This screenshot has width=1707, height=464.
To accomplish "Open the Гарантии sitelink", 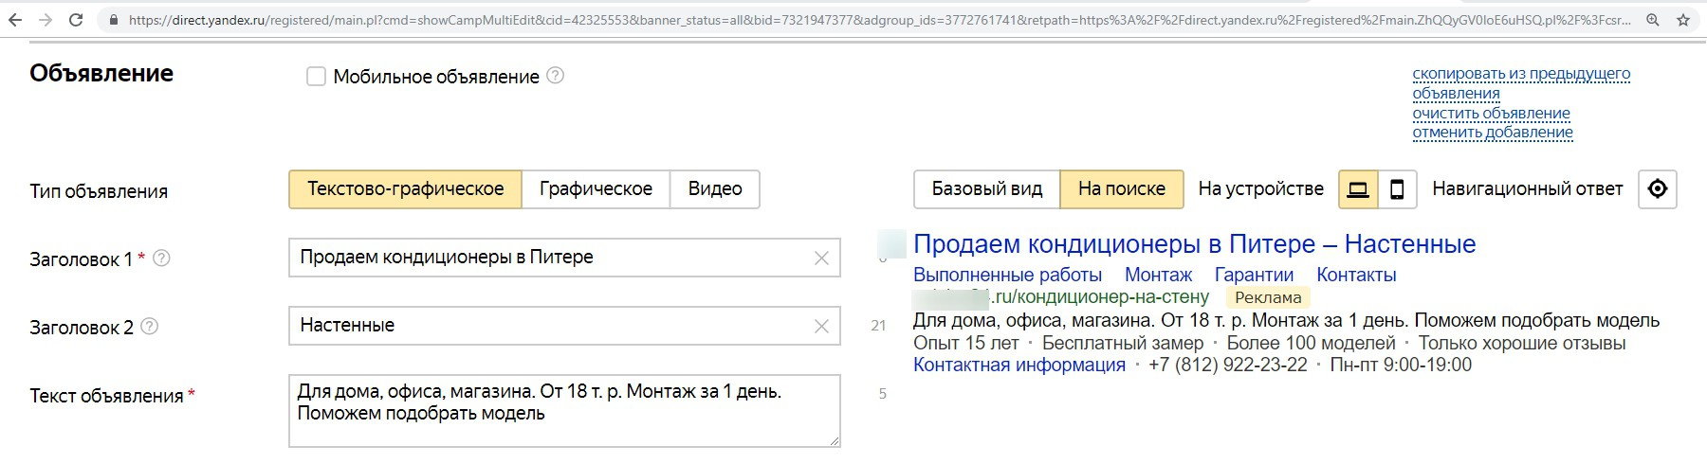I will click(1254, 276).
